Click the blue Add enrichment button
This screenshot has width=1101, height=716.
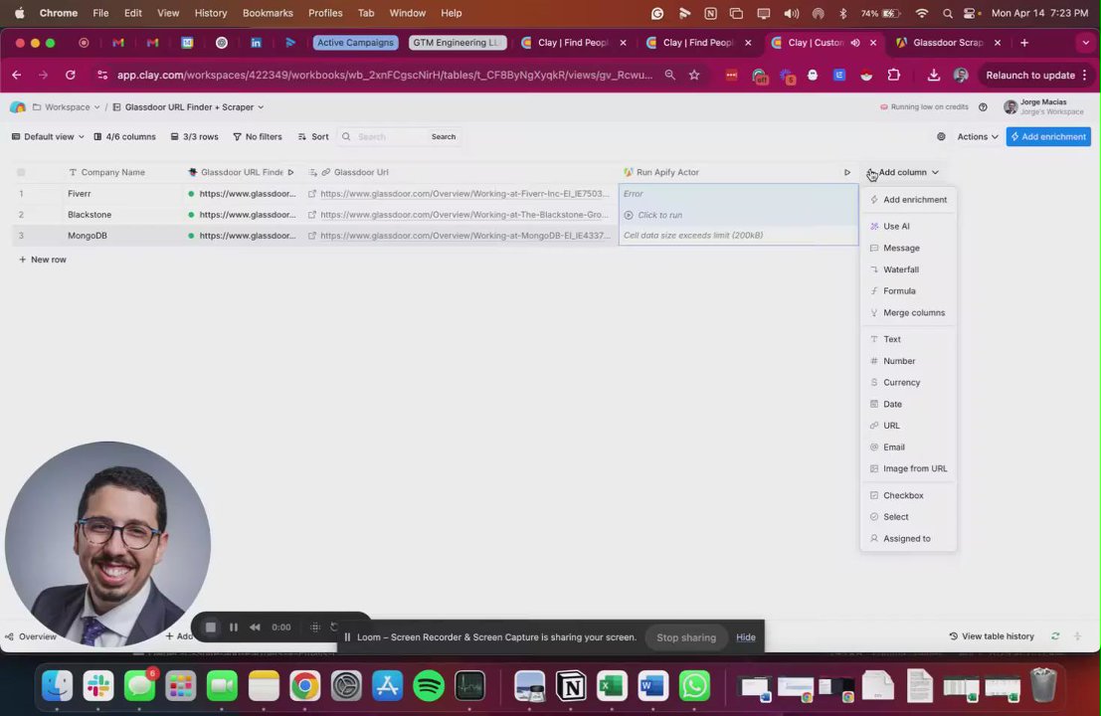pos(1047,137)
